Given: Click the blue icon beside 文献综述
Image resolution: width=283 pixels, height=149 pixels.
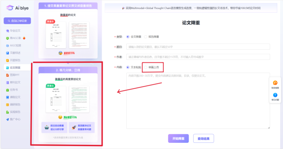Looking at the screenshot, I should click(x=7, y=53).
